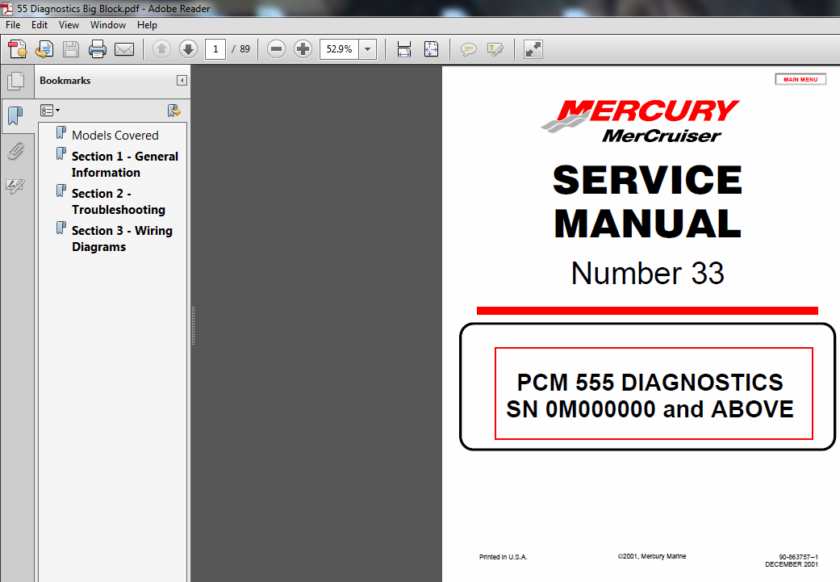The height and width of the screenshot is (582, 840).
Task: Open the bookmarks options menu dropdown
Action: (x=50, y=111)
